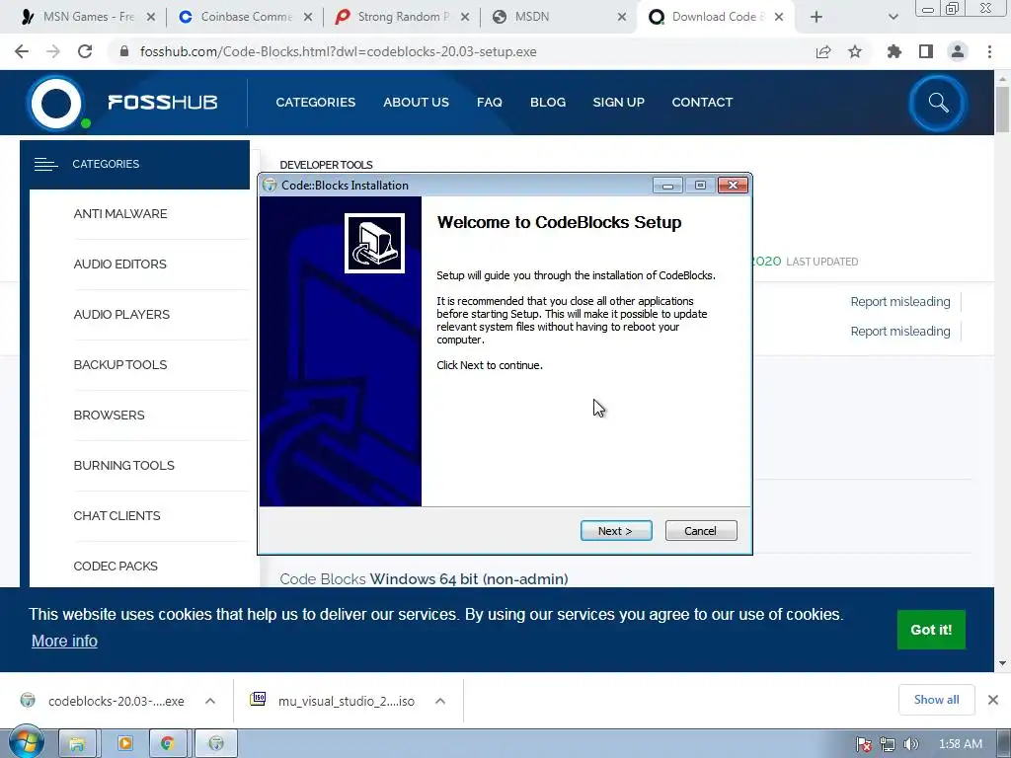Open SIGN UP nav item
This screenshot has width=1011, height=758.
(x=618, y=103)
